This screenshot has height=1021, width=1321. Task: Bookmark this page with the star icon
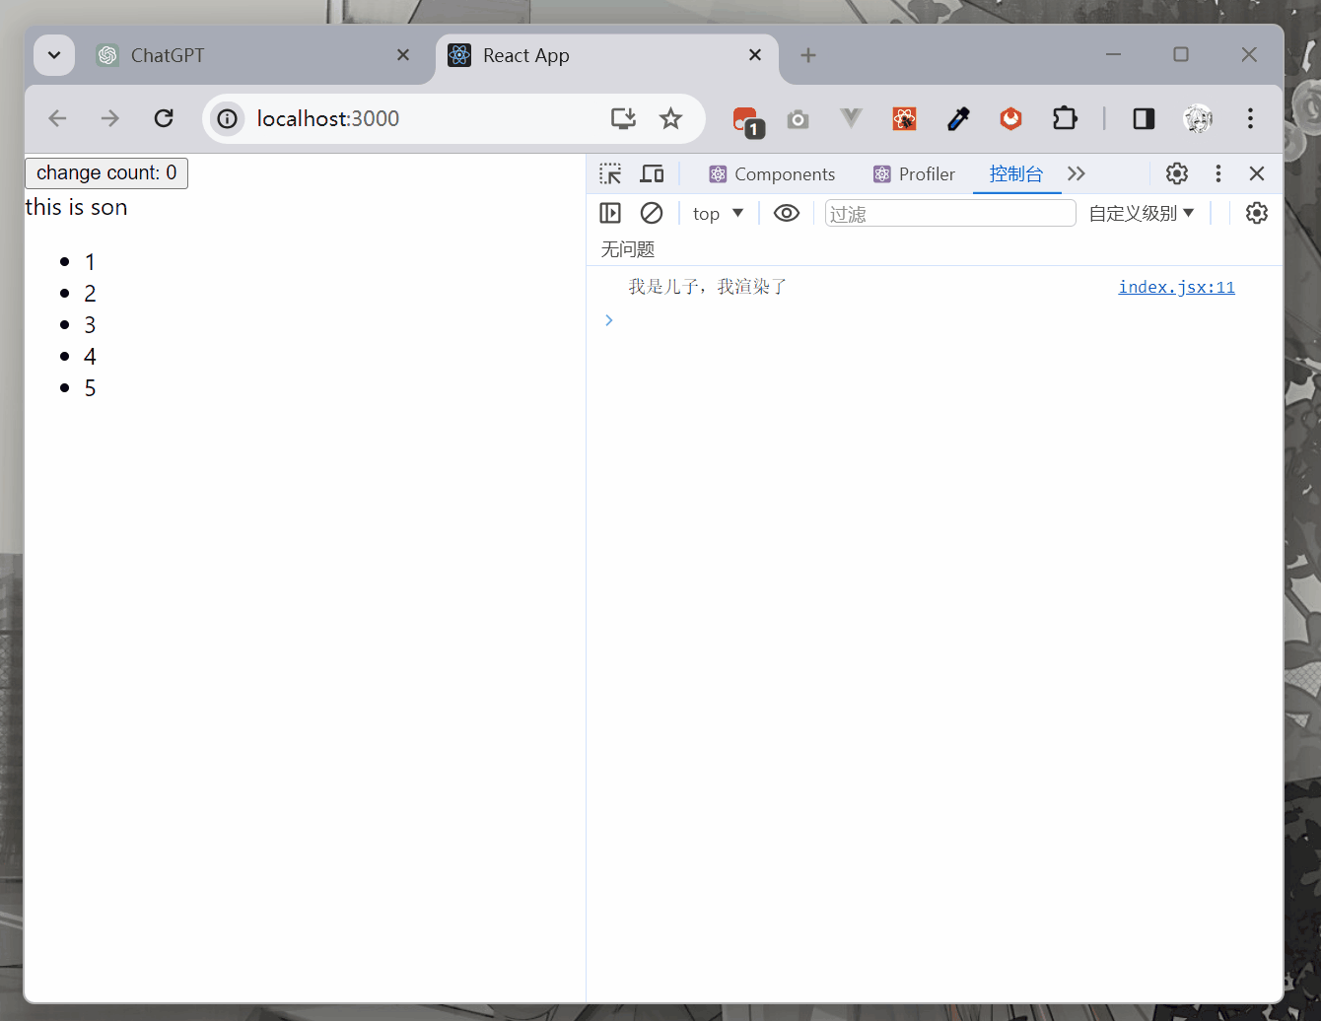tap(670, 119)
